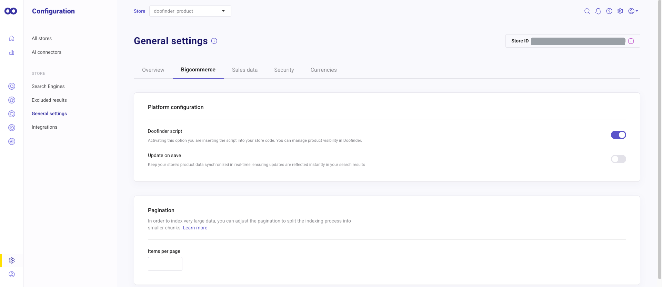Click the Items per page field

(165, 264)
